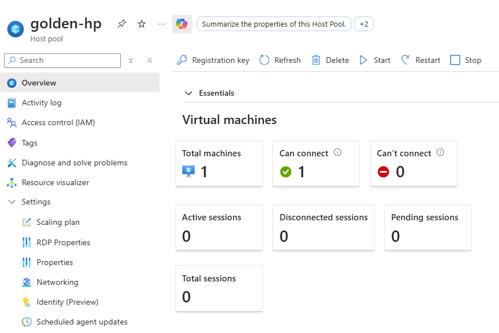Click Summarize the properties of this Host Pool
Image resolution: width=499 pixels, height=333 pixels.
(274, 24)
